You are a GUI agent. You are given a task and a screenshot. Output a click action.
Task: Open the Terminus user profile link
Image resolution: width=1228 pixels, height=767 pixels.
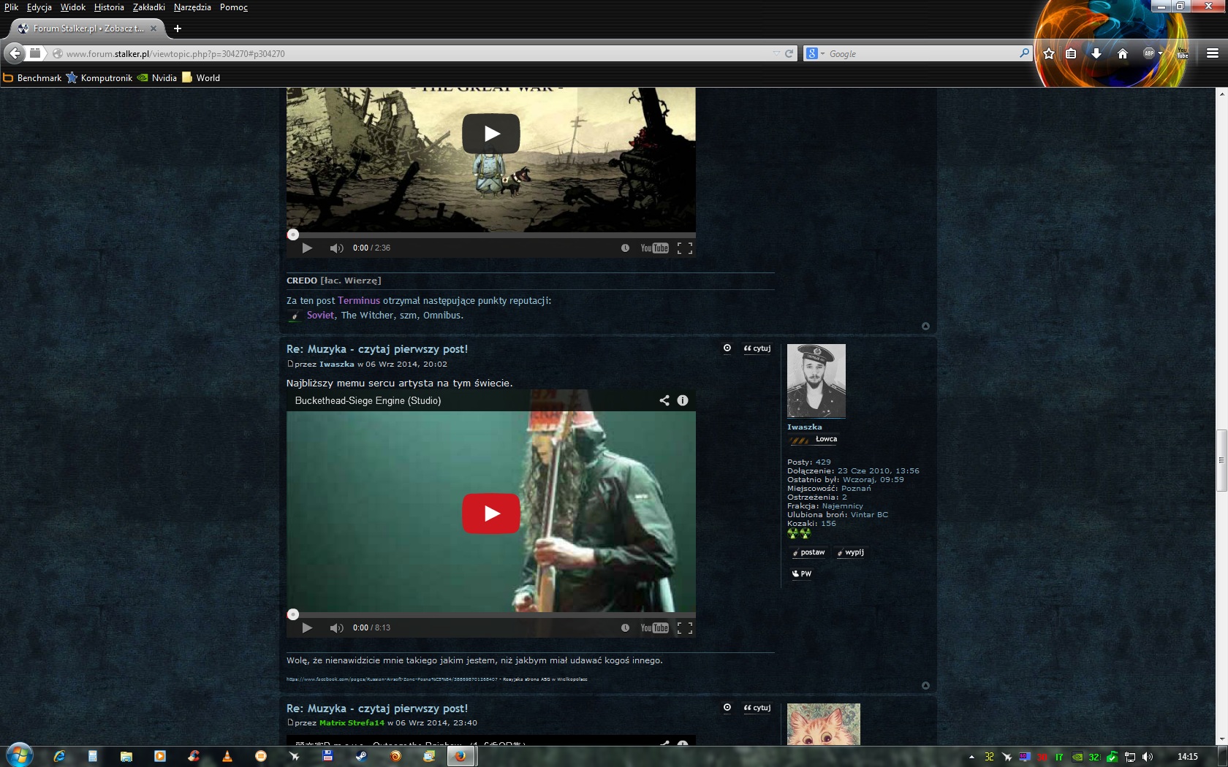[x=358, y=300]
